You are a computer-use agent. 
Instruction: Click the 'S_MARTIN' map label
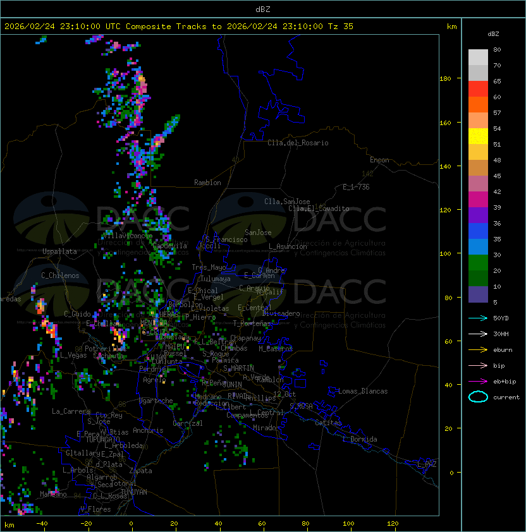tap(239, 368)
